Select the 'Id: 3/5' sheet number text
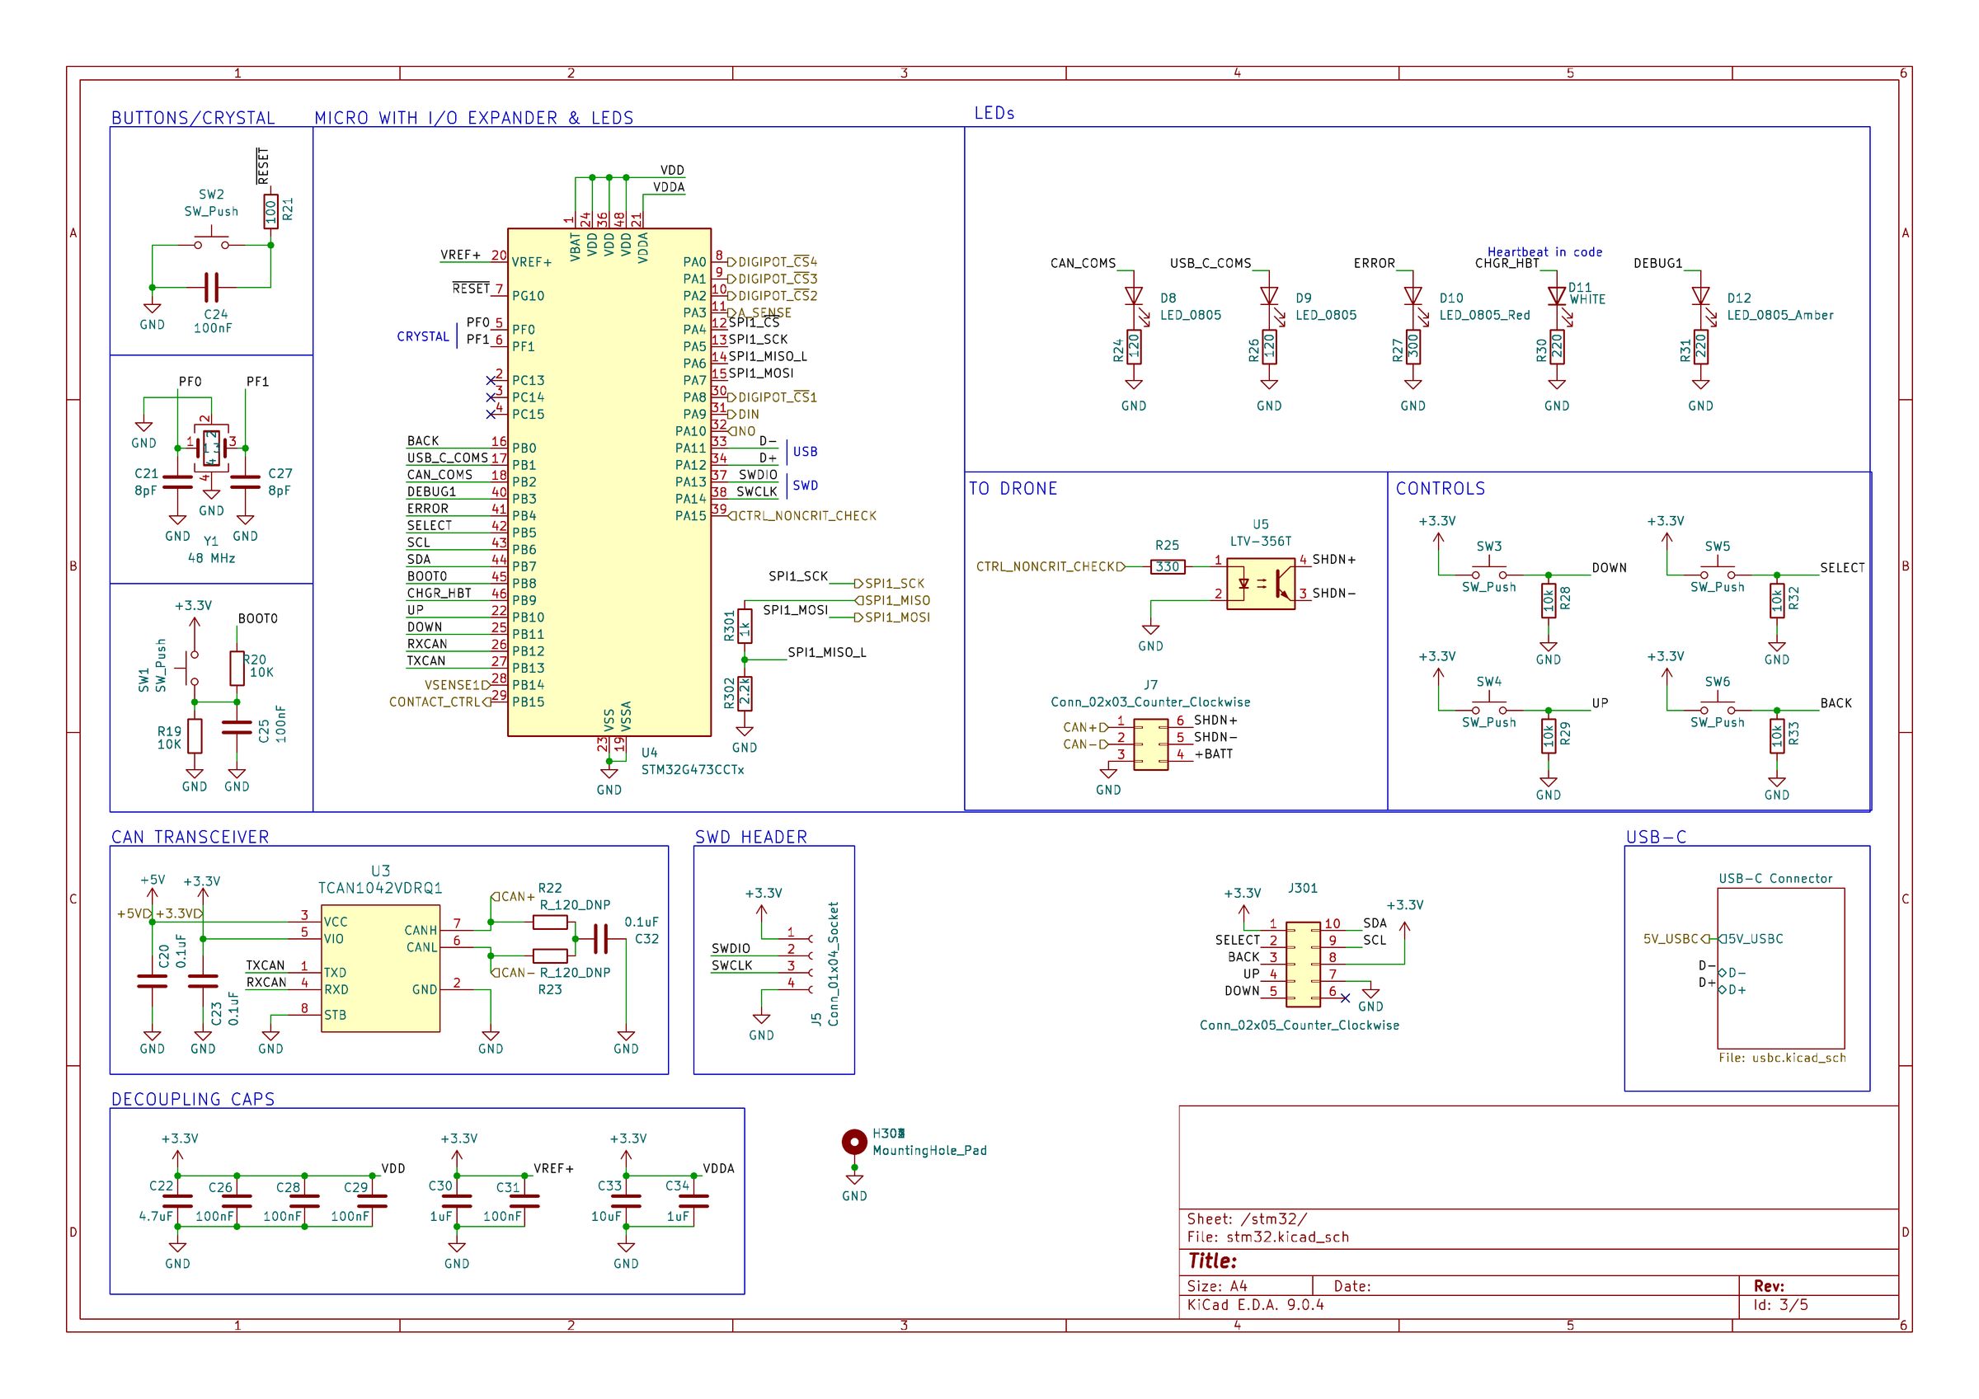This screenshot has height=1399, width=1979. click(x=1781, y=1304)
